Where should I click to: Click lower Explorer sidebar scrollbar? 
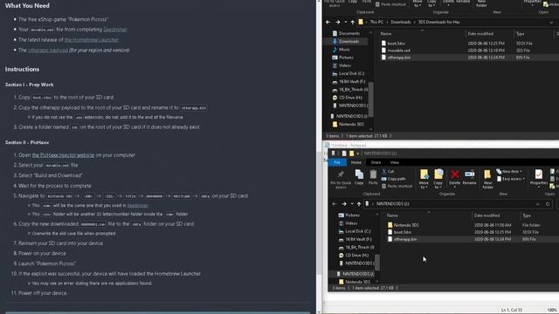point(377,263)
